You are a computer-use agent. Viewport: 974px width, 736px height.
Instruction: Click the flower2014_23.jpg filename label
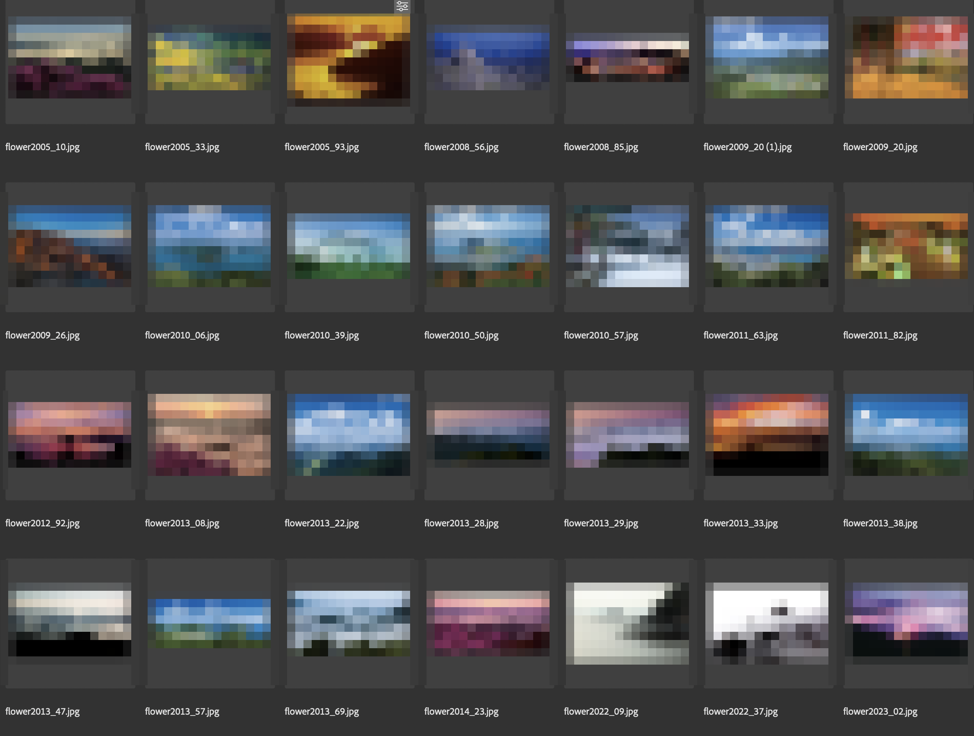pos(461,711)
